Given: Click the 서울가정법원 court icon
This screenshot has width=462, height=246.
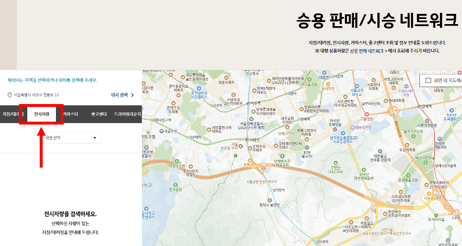Looking at the screenshot, I should (x=427, y=120).
